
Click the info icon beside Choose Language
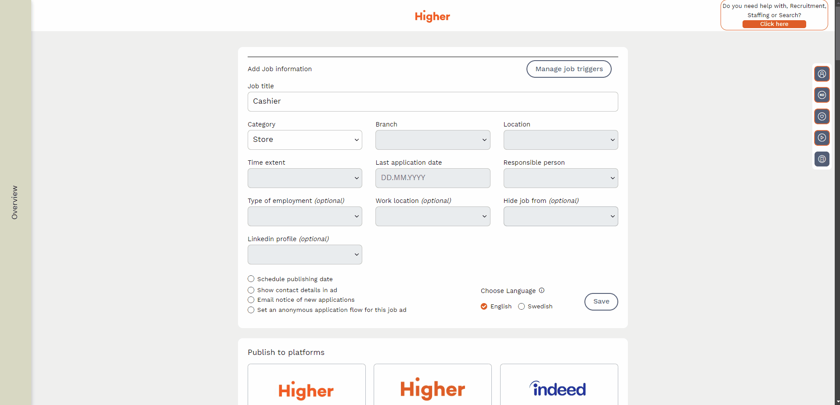541,290
